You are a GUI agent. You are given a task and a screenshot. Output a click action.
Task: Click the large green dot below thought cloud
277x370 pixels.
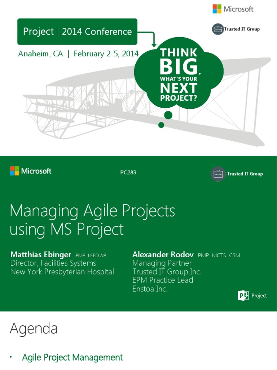pos(168,115)
